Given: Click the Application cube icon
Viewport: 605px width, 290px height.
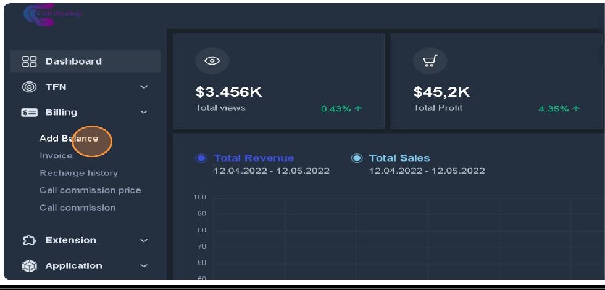Looking at the screenshot, I should (x=29, y=266).
